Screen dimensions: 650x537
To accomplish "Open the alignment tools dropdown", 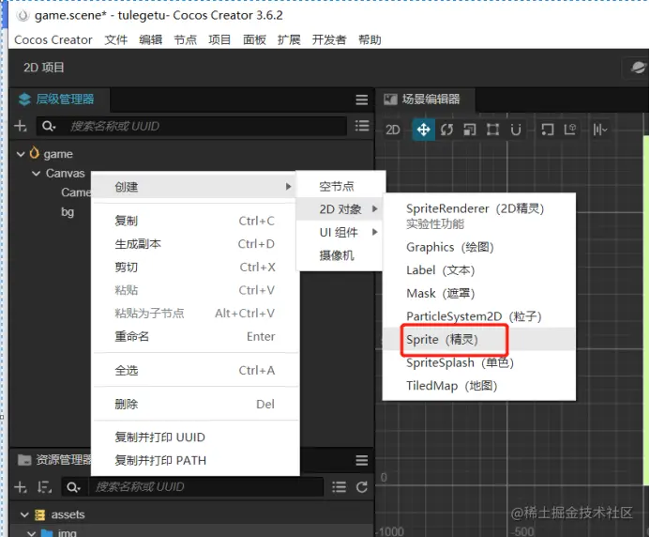I will tap(599, 130).
